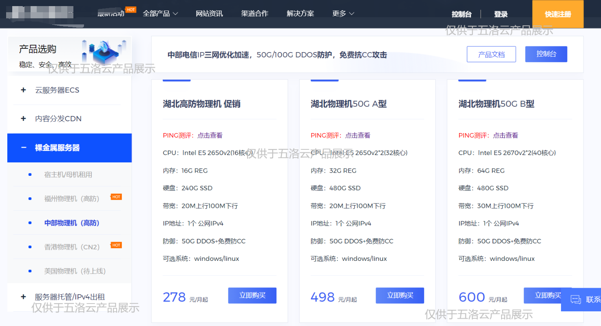Click the HOT badge beside 福州物理机（高防）
601x326 pixels.
pos(116,197)
